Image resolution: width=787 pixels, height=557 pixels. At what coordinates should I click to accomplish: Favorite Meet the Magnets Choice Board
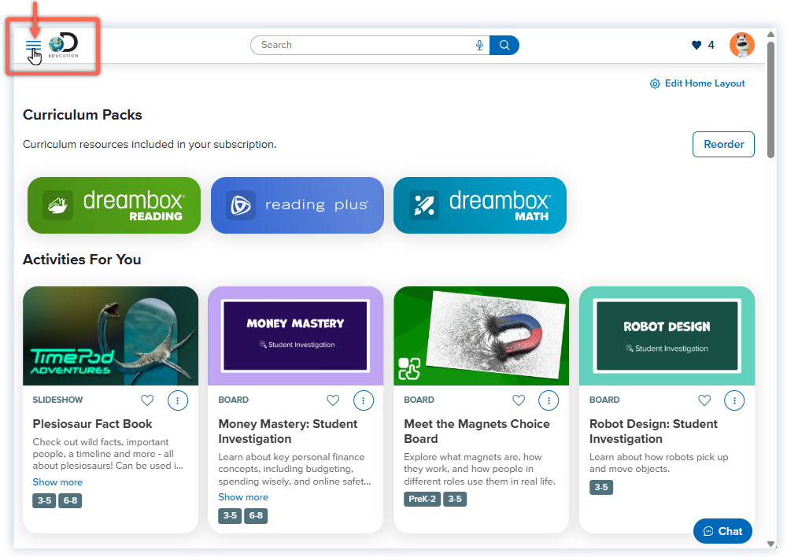519,400
